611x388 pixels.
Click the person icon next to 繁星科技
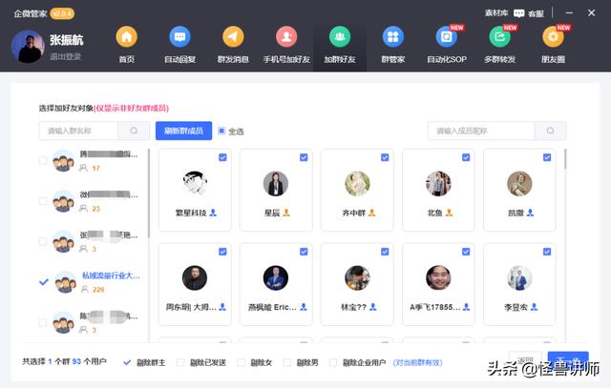click(213, 213)
